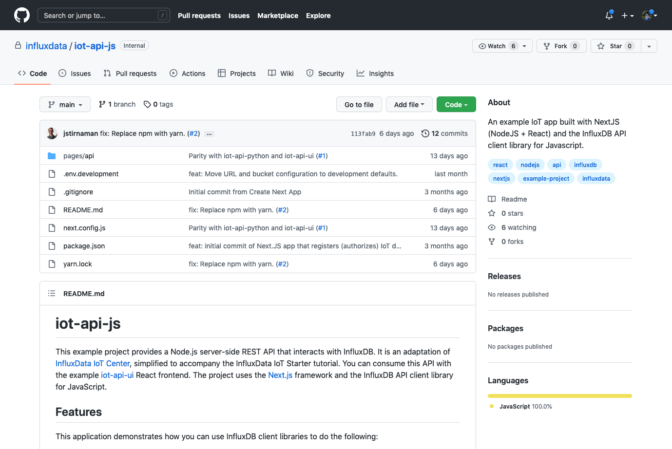The image size is (672, 449).
Task: Click JavaScript 100.0% language entry
Action: coord(521,407)
